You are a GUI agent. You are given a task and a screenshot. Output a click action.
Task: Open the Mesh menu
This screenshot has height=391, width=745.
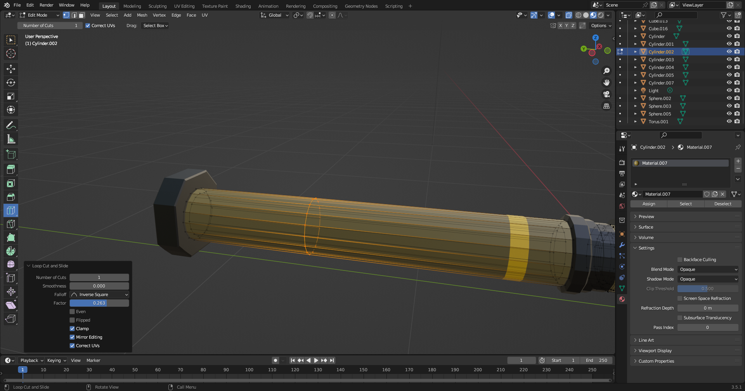pos(142,15)
